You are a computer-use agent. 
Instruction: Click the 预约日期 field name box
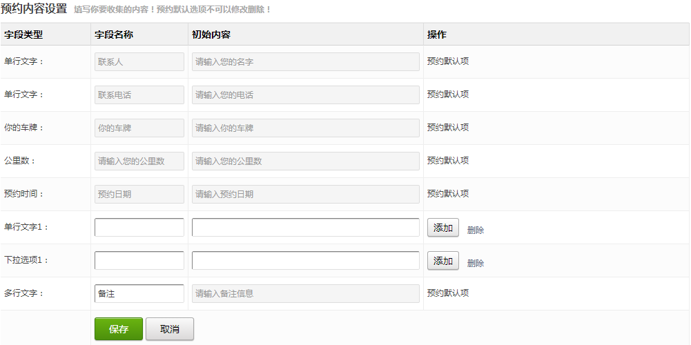point(139,195)
